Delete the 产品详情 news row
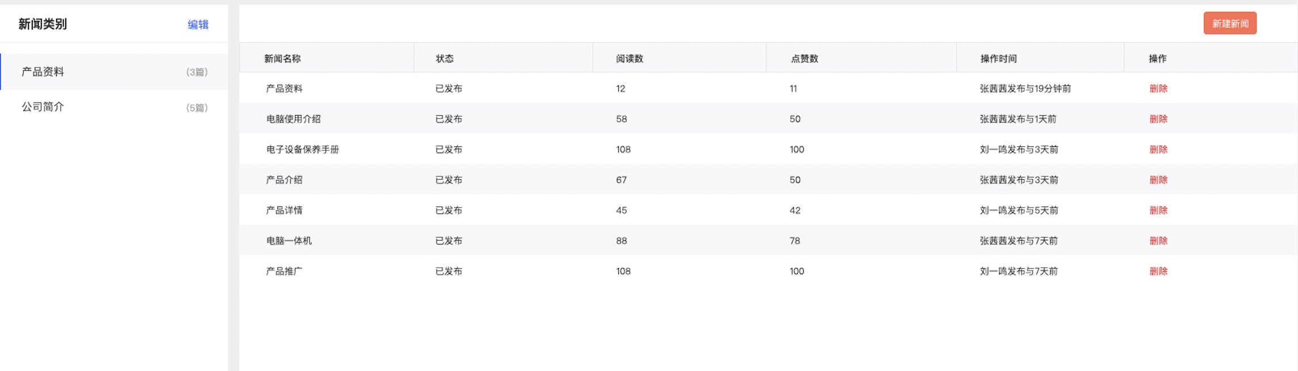Screen dimensions: 1298x371 (1158, 210)
